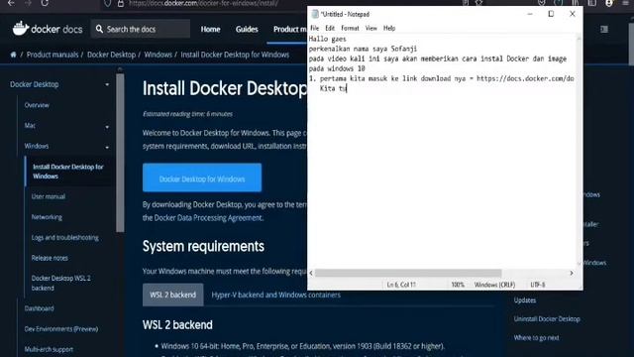
Task: Go to Windows breadcrumb link
Action: coord(158,55)
